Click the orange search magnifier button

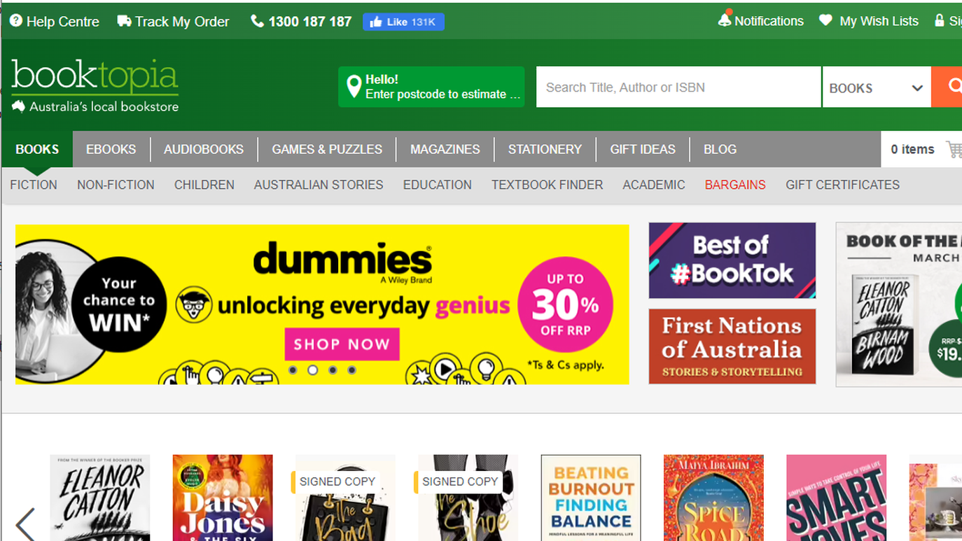coord(947,87)
